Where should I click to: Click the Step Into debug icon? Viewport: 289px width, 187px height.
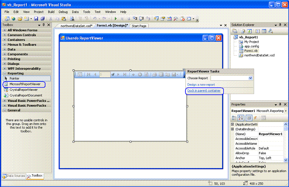click(135, 19)
